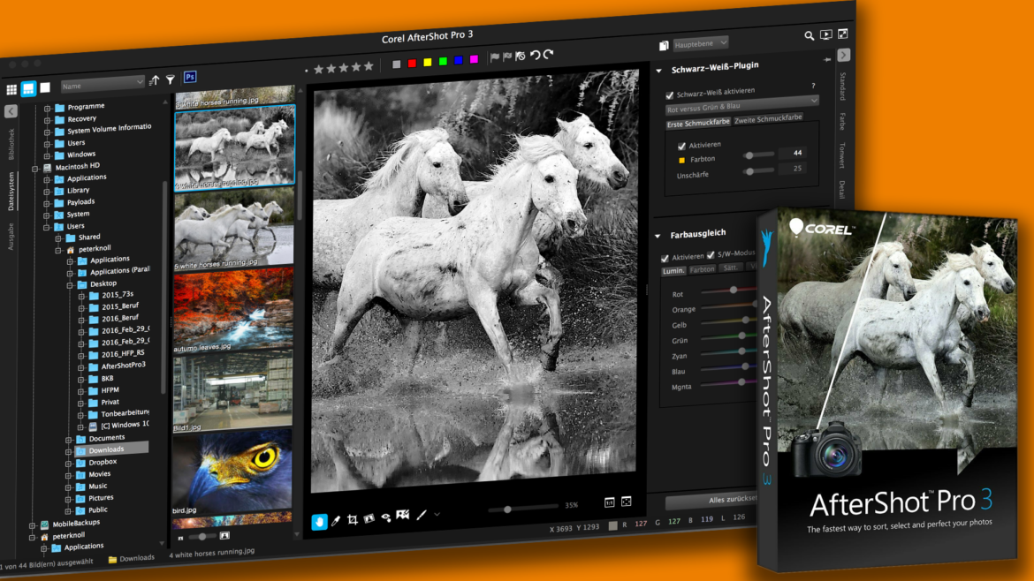Collapse the Farbausgleich panel section
This screenshot has height=581, width=1034.
(658, 236)
